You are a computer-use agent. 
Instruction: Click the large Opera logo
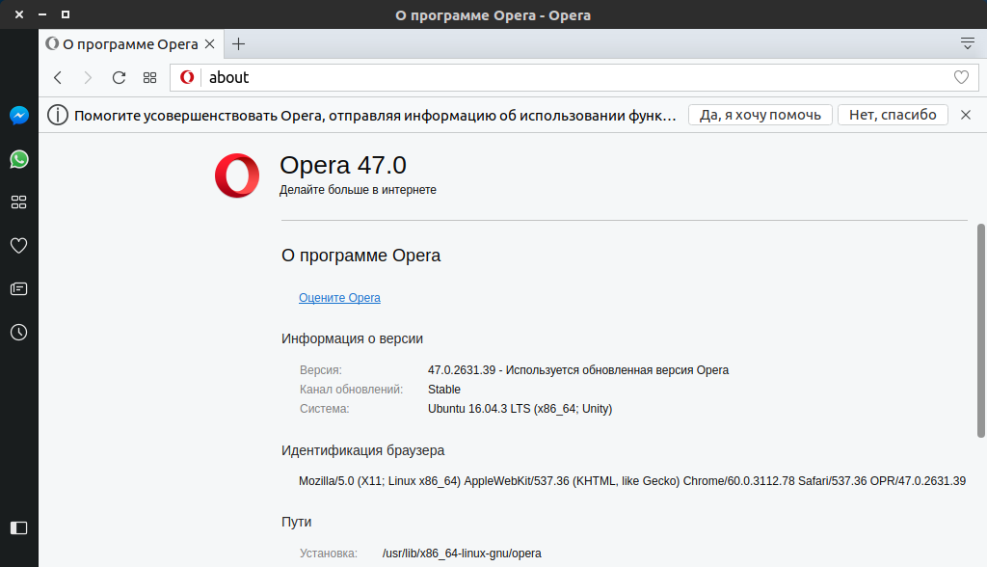[x=237, y=175]
